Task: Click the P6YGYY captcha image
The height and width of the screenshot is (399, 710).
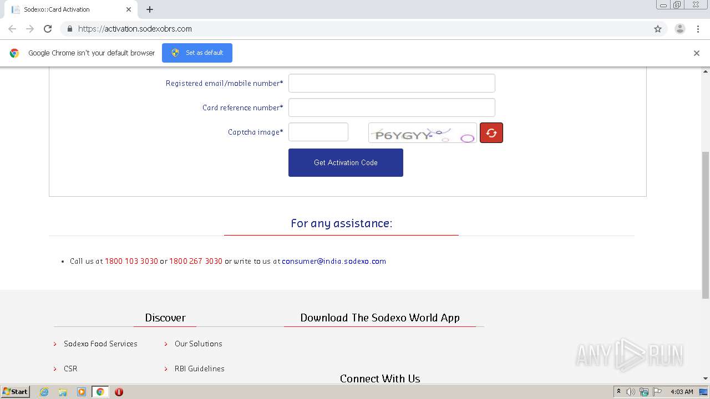Action: pos(423,133)
